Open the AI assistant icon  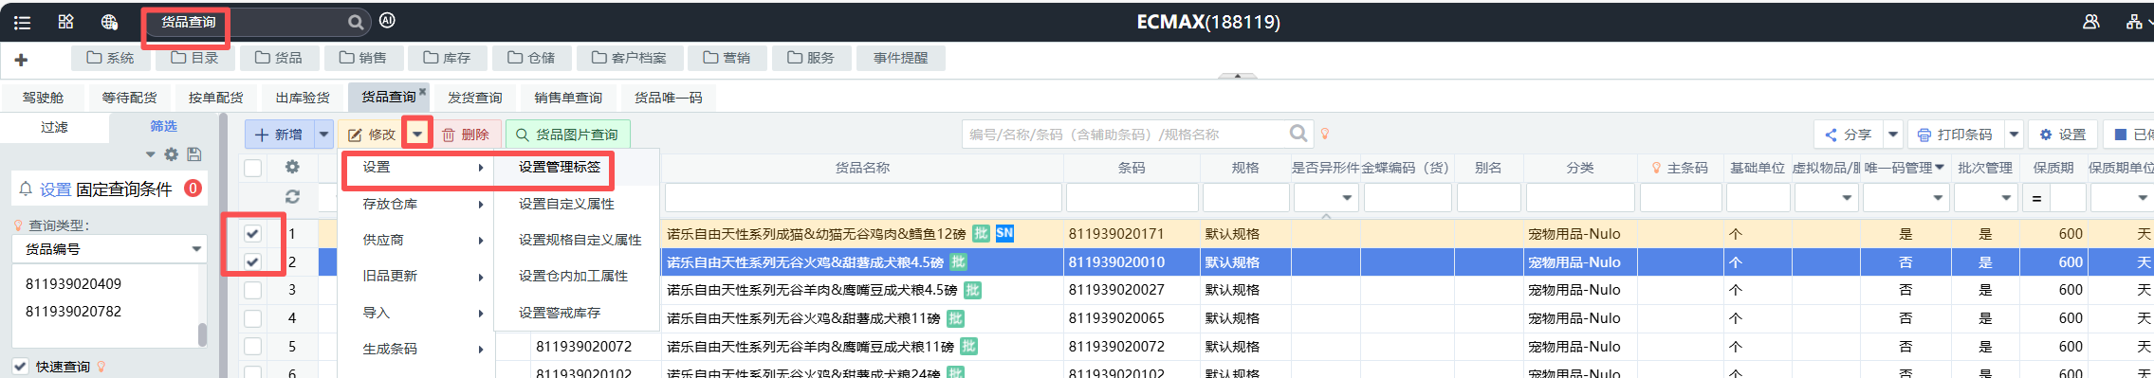[387, 21]
